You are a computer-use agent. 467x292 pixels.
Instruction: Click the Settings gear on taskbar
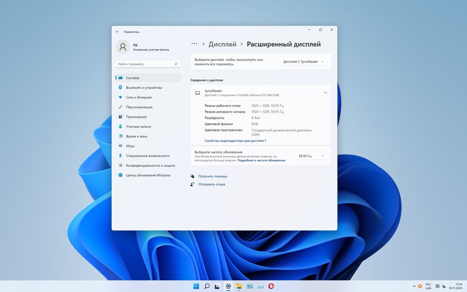tap(228, 286)
